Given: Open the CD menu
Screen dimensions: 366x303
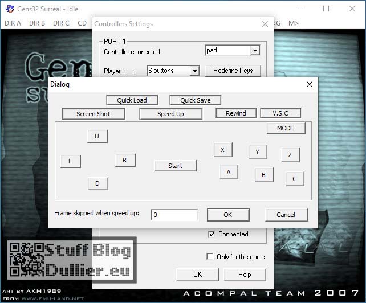Looking at the screenshot, I should (x=82, y=23).
